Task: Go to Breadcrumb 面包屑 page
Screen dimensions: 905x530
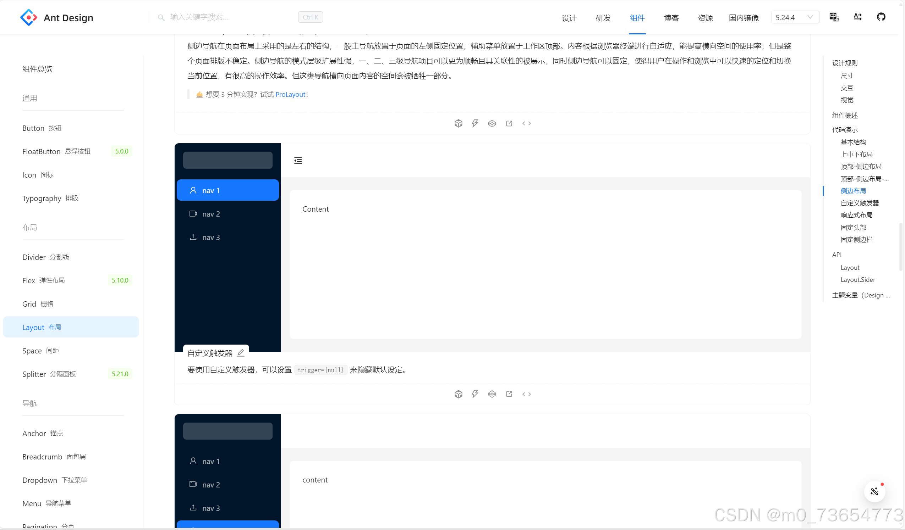Action: [71, 457]
